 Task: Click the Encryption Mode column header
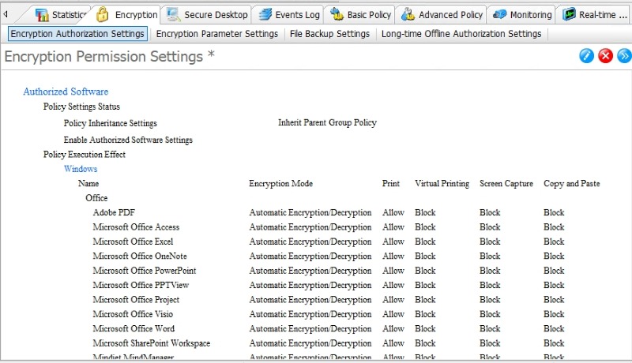coord(280,184)
